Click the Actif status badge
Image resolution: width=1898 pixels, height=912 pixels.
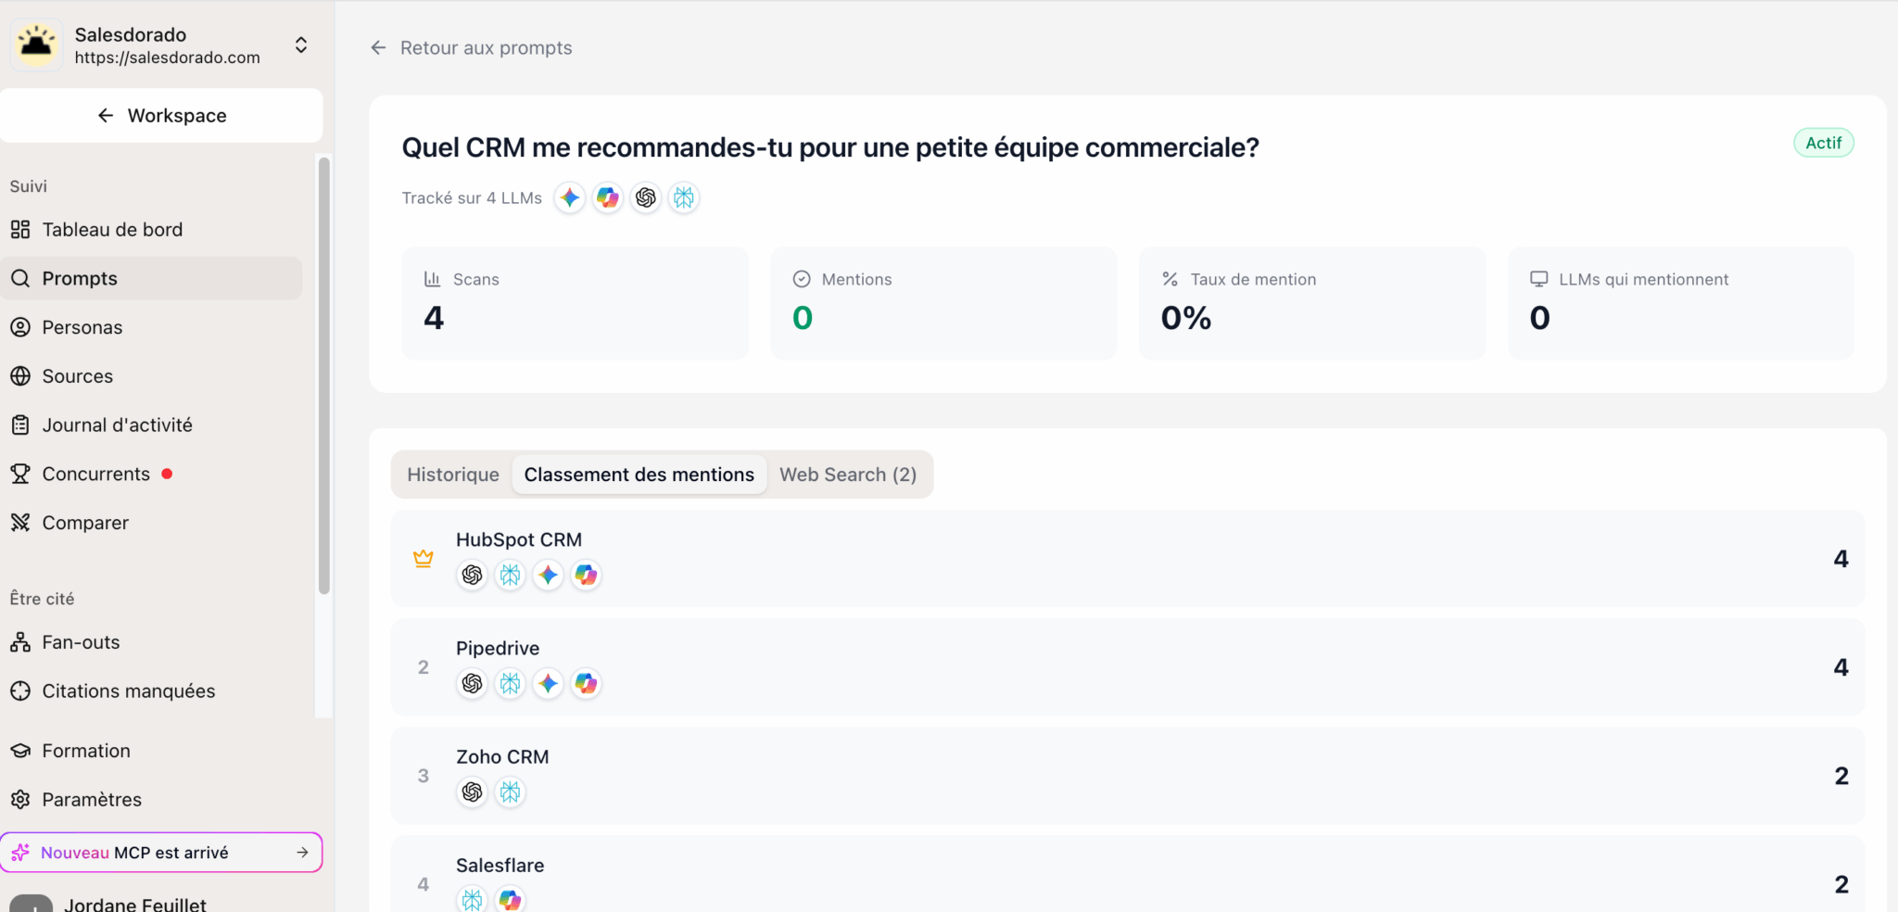(1823, 143)
